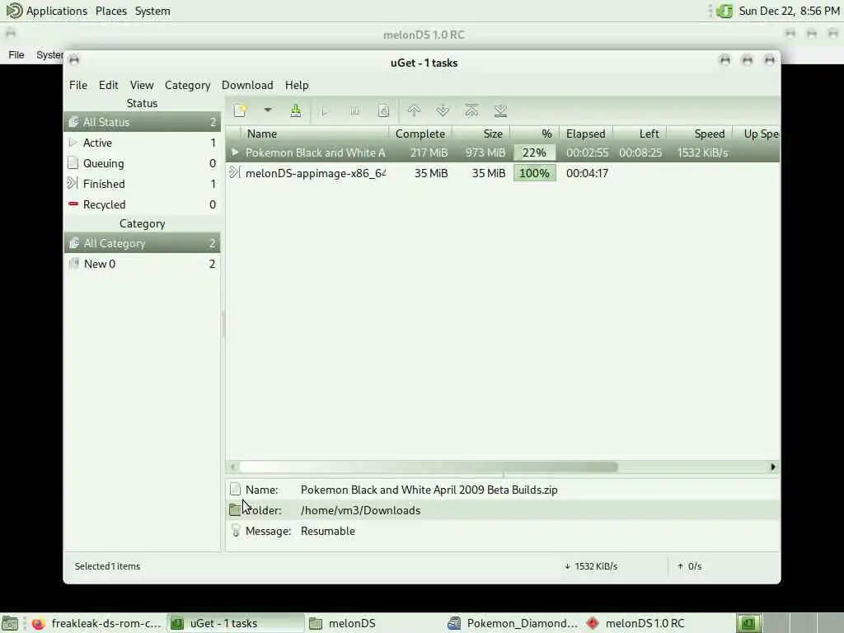The width and height of the screenshot is (844, 633).
Task: Click the runnable (start) toolbar icon
Action: tap(325, 111)
